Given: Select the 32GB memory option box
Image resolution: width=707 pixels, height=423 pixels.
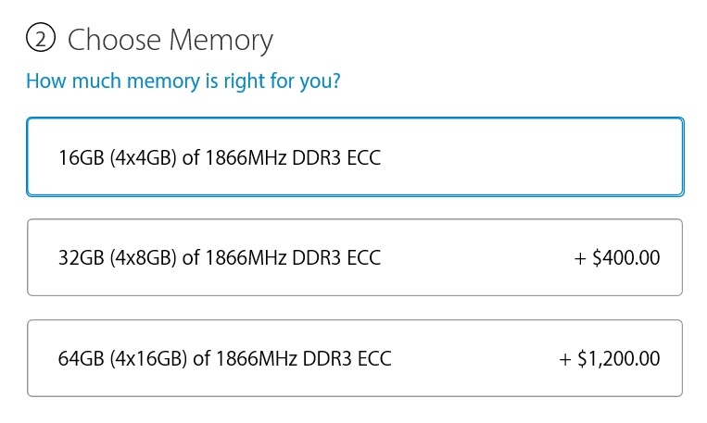Looking at the screenshot, I should (355, 257).
